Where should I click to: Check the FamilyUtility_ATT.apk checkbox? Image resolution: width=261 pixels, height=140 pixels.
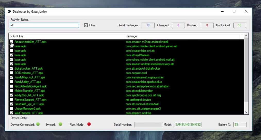click(x=12, y=82)
